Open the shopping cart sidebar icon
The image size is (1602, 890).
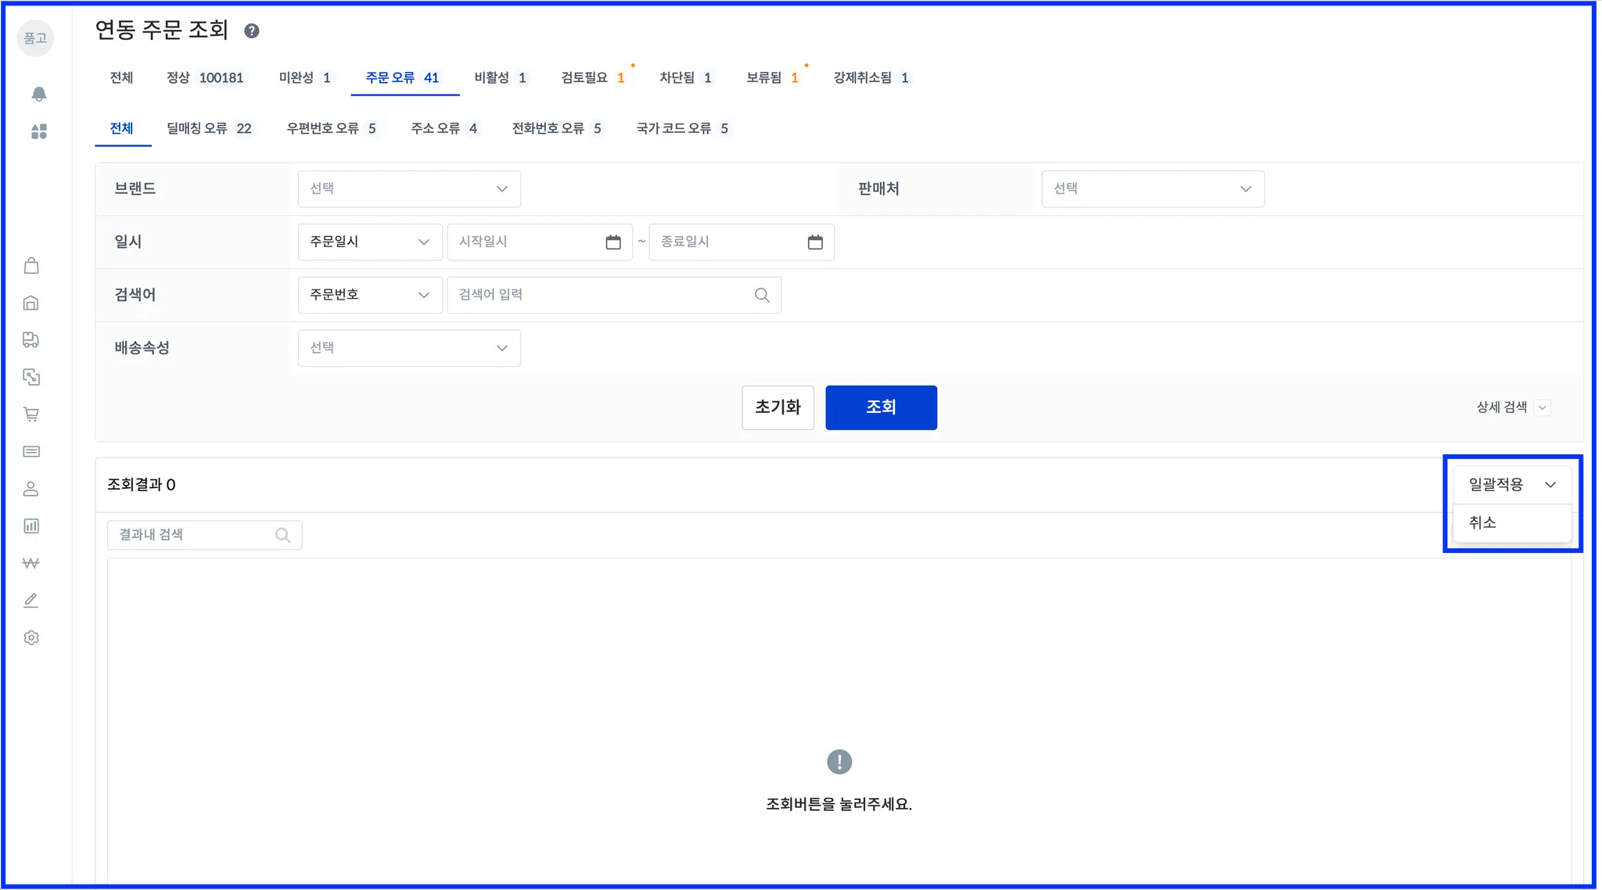click(31, 414)
